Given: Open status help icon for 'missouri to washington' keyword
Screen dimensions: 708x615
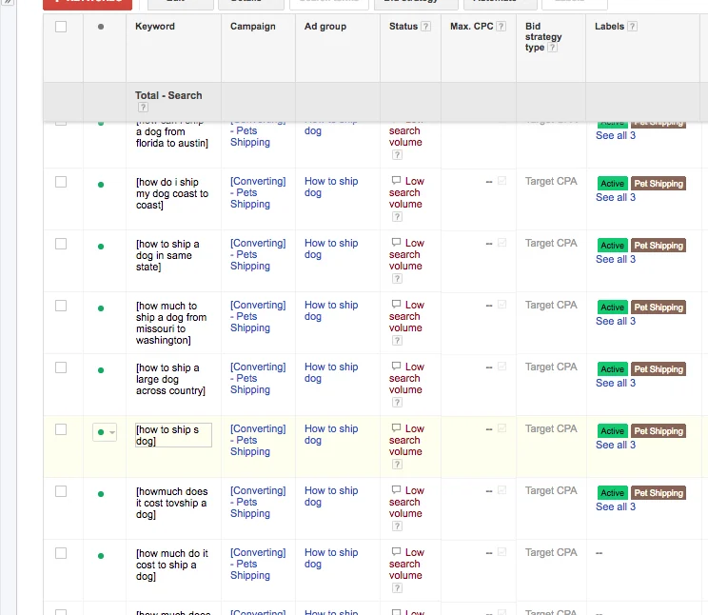Looking at the screenshot, I should 397,341.
